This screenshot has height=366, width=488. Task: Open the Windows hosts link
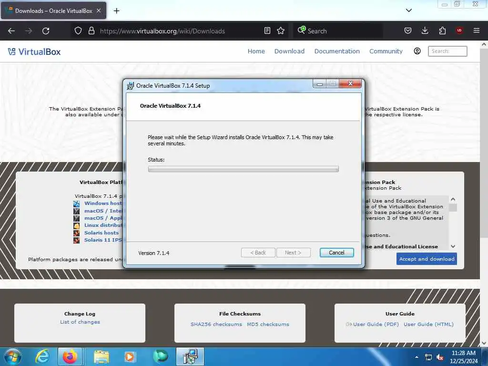[x=103, y=203]
